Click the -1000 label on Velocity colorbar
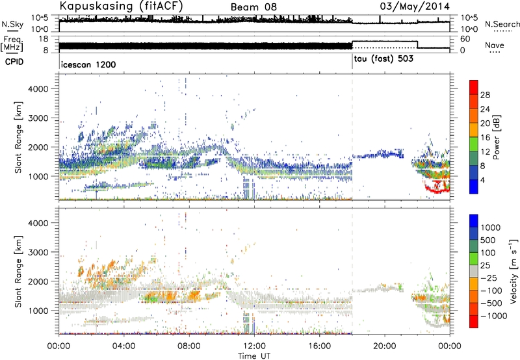The width and height of the screenshot is (520, 360). [x=493, y=316]
